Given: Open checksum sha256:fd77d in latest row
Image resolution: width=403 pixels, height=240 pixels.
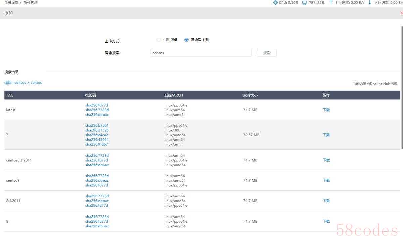Looking at the screenshot, I should (97, 105).
